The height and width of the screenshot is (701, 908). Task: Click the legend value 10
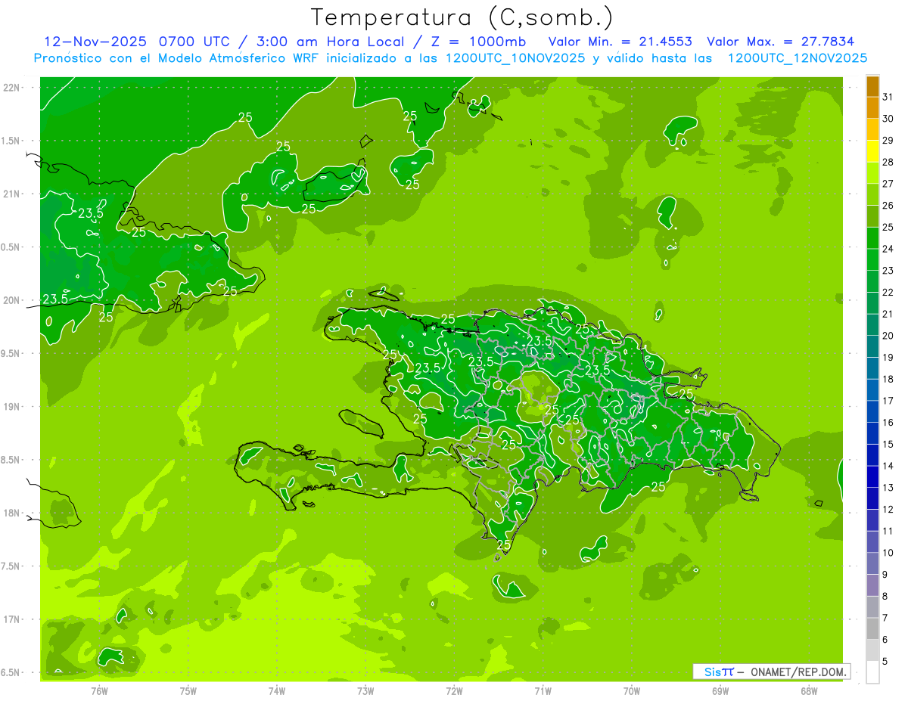point(888,553)
